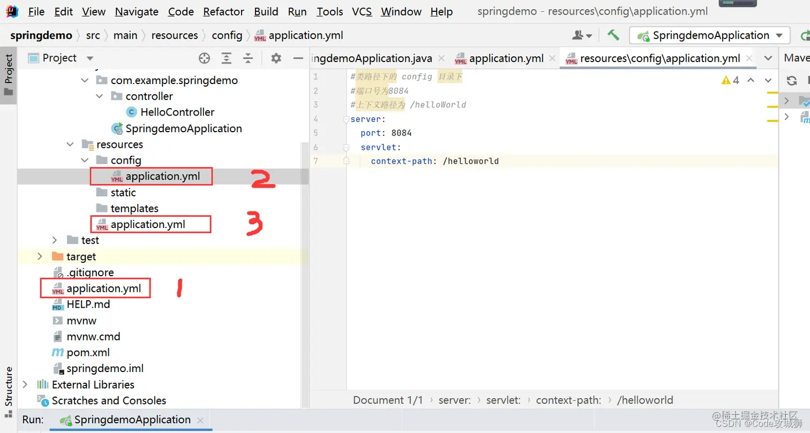This screenshot has width=810, height=433.
Task: Click the port: 8084 line in editor
Action: [x=386, y=133]
